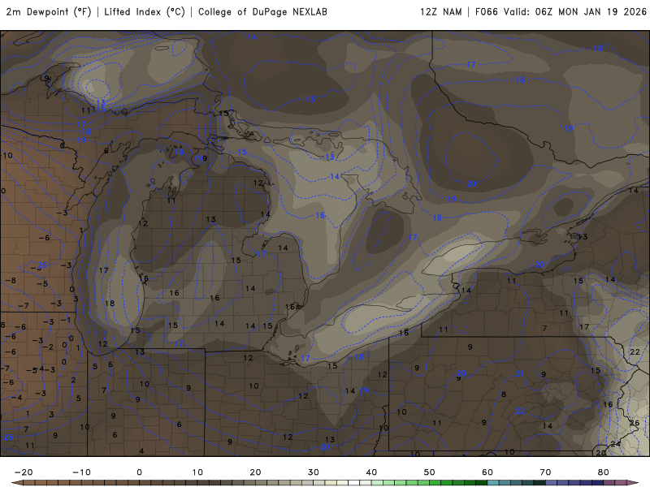Click the "College of DuPage NEXLAB" header text
650x487 pixels.
(262, 12)
